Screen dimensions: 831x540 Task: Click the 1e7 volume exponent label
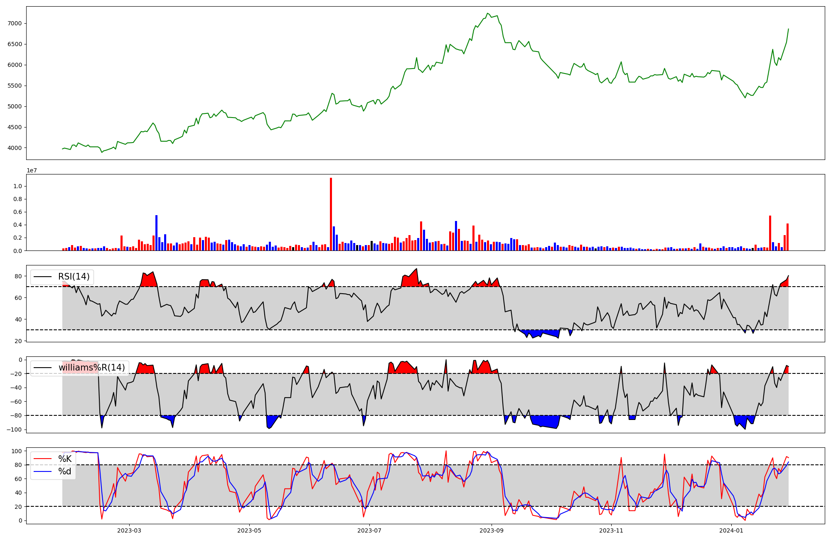32,171
